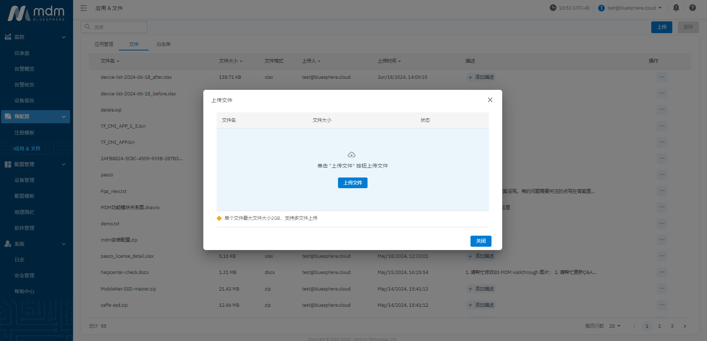This screenshot has height=341, width=707.
Task: Click the notification bell icon
Action: click(x=676, y=8)
